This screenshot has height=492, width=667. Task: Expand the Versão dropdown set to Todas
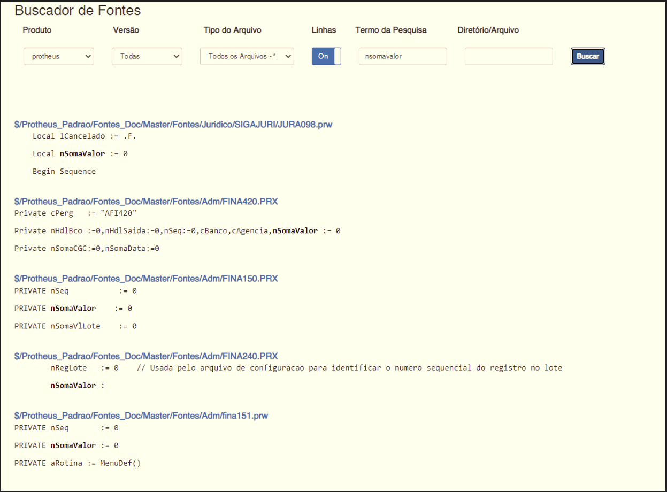coord(147,56)
